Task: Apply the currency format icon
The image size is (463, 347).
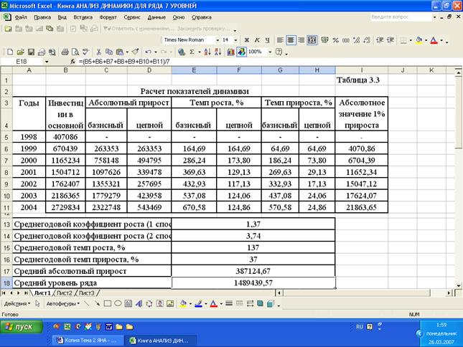Action: (x=324, y=40)
